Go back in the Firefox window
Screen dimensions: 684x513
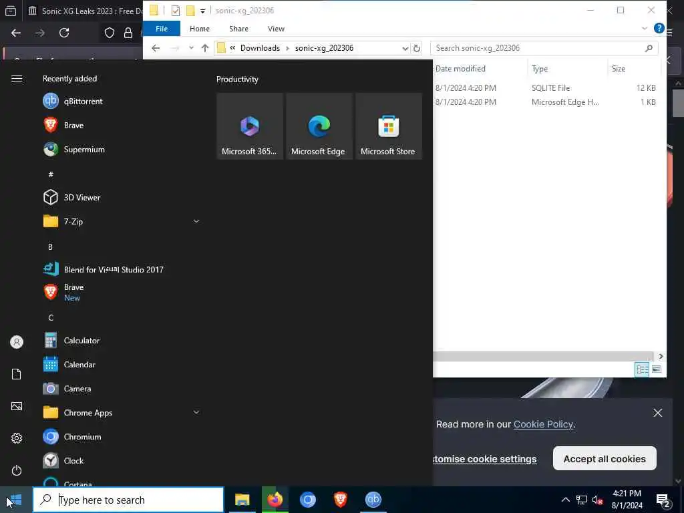[16, 33]
